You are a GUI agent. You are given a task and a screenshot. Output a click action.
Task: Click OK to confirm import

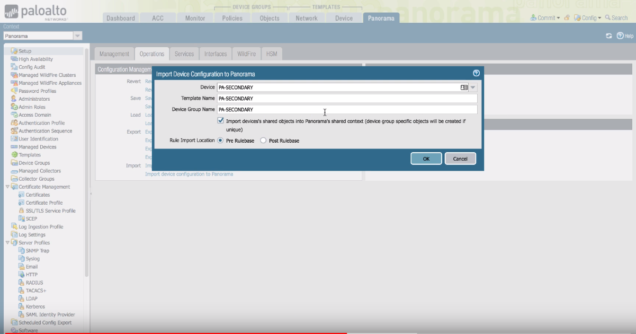426,159
